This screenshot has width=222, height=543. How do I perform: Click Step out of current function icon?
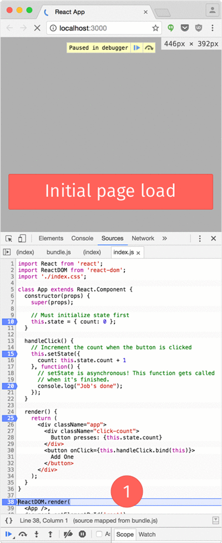click(x=50, y=534)
